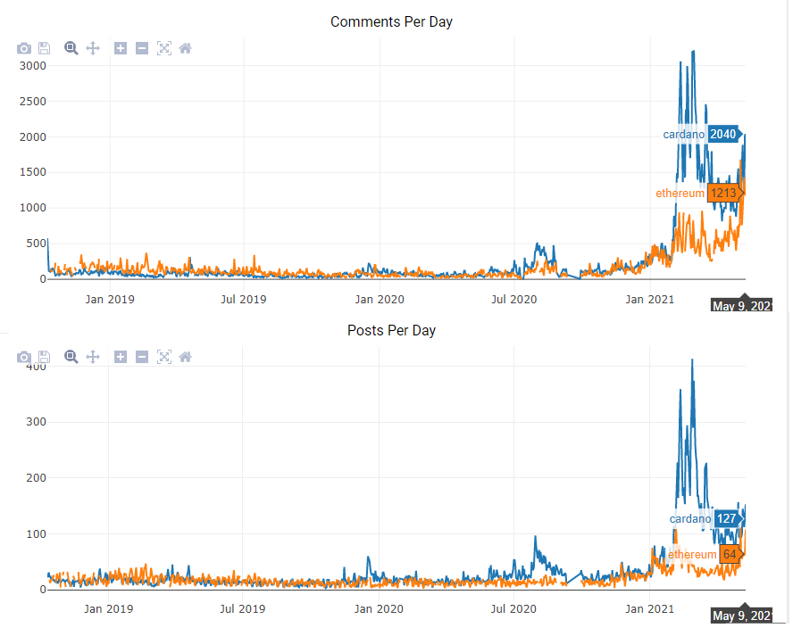Click 100 y-axis label on Posts chart
The image size is (793, 628).
point(36,533)
